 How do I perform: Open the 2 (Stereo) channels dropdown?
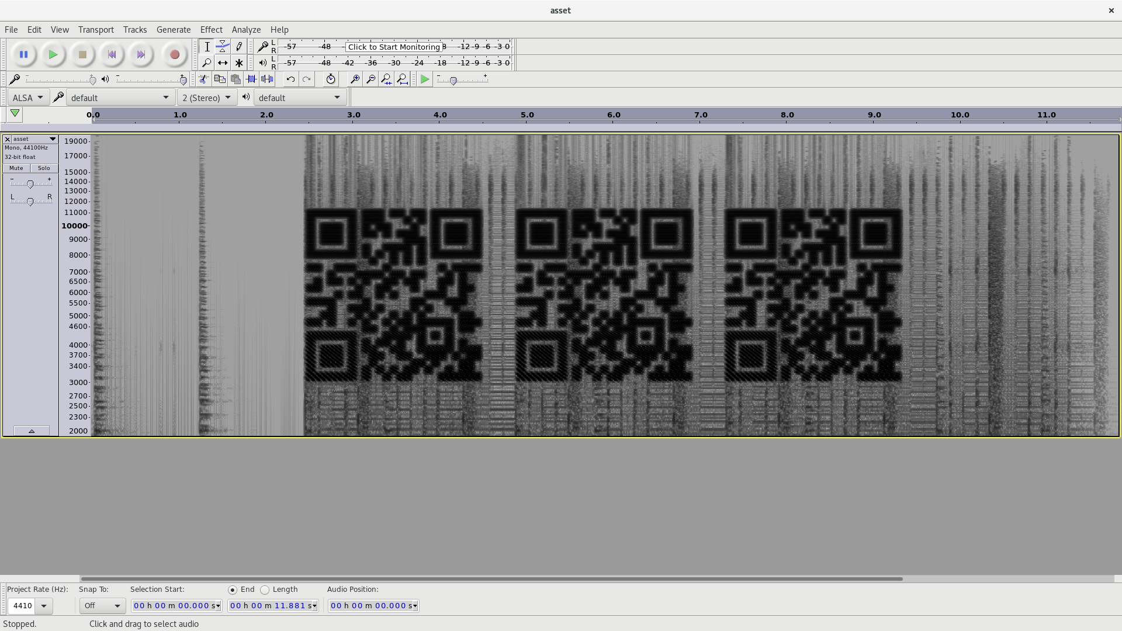point(207,98)
